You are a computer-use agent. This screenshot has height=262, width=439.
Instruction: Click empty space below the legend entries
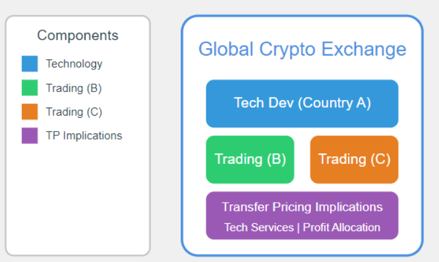(77, 198)
